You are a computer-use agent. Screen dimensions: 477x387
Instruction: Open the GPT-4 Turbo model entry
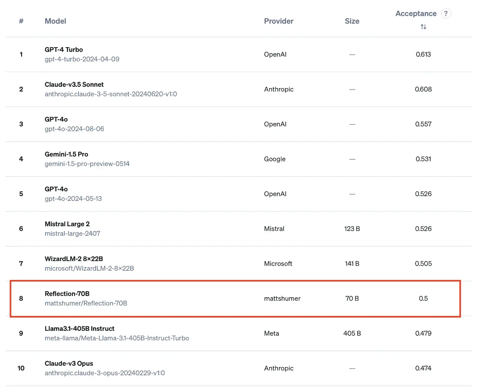64,50
